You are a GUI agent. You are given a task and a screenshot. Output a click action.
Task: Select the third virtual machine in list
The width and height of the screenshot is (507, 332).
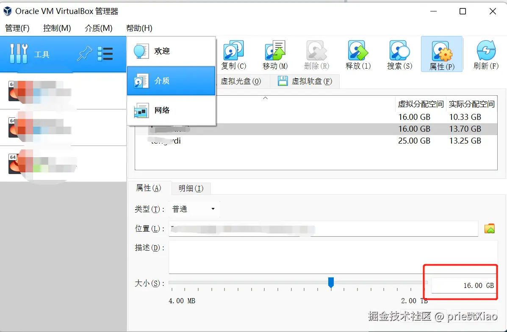[x=63, y=164]
